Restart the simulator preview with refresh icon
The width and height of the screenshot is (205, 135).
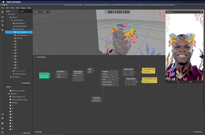click(178, 82)
